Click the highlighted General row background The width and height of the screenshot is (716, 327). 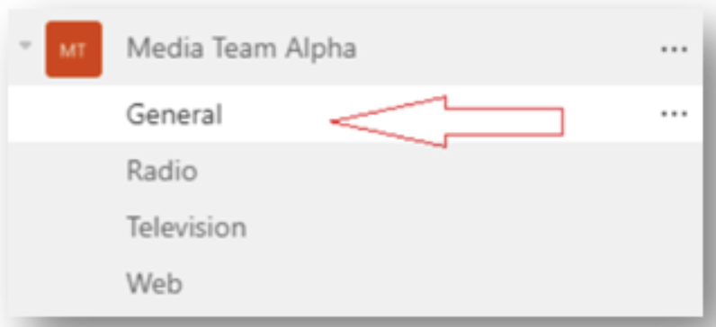tap(355, 114)
